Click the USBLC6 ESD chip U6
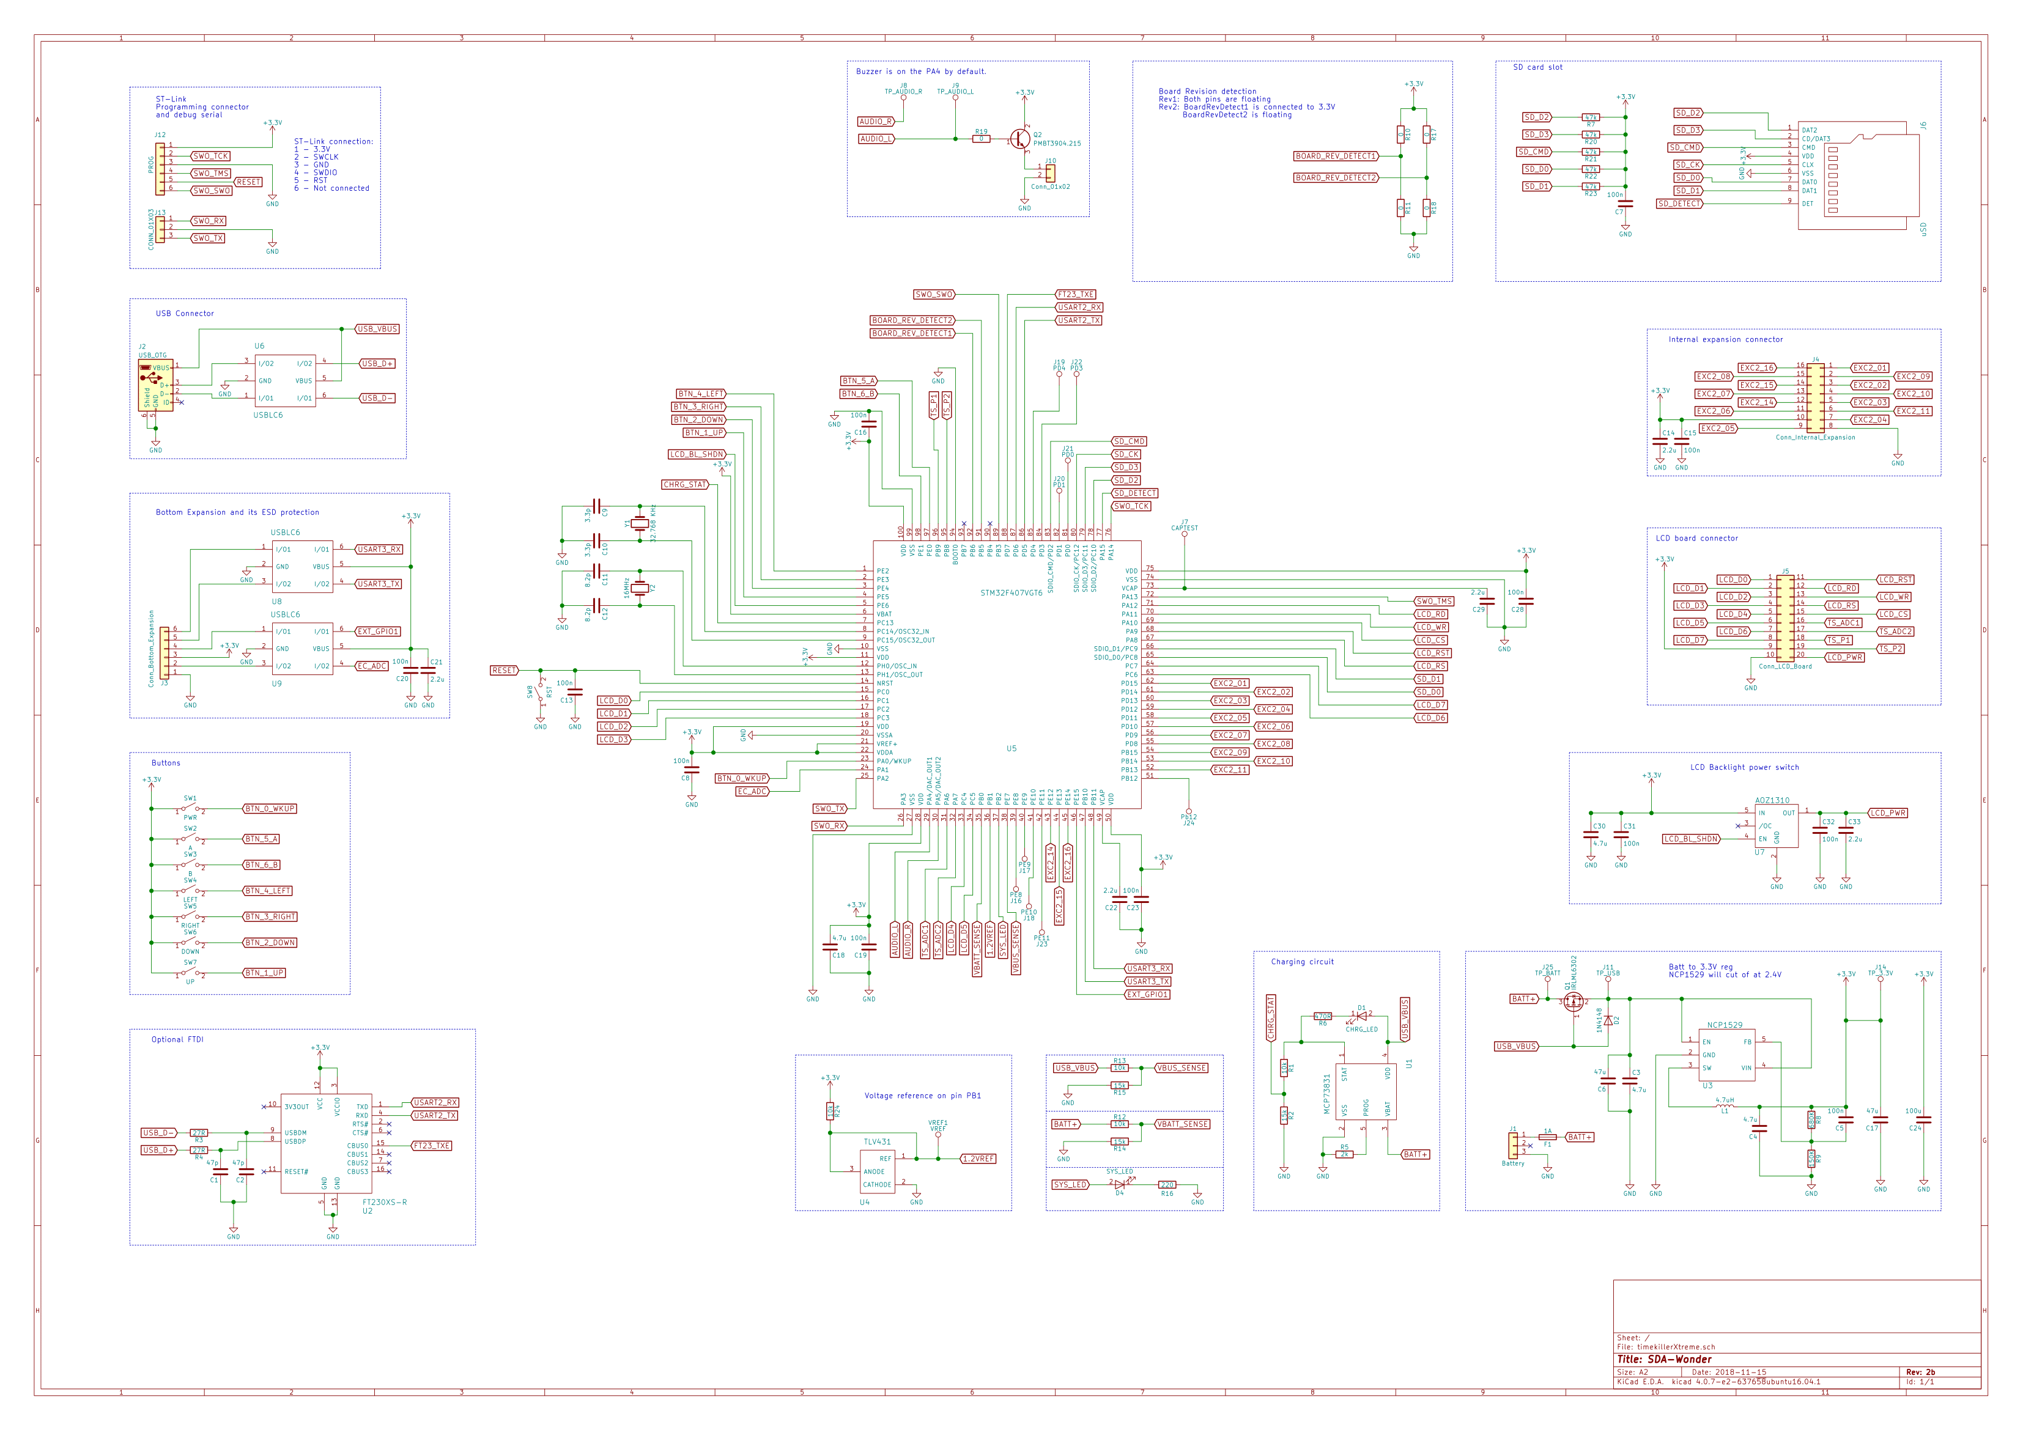Viewport: 2023px width, 1430px height. (x=286, y=381)
